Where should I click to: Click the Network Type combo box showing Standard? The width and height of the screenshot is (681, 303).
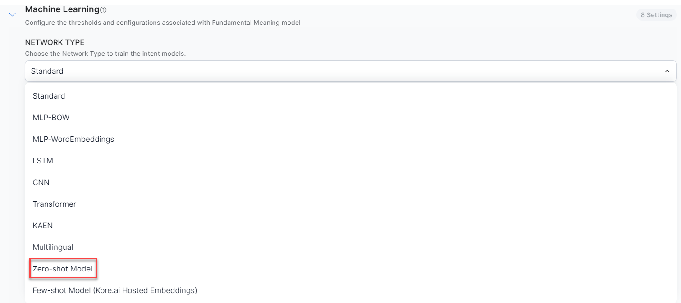pos(343,71)
